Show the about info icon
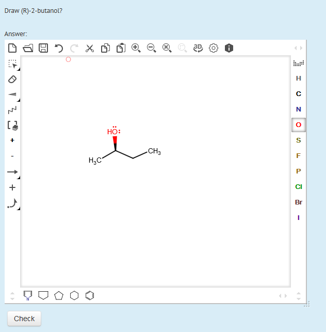 coord(229,48)
